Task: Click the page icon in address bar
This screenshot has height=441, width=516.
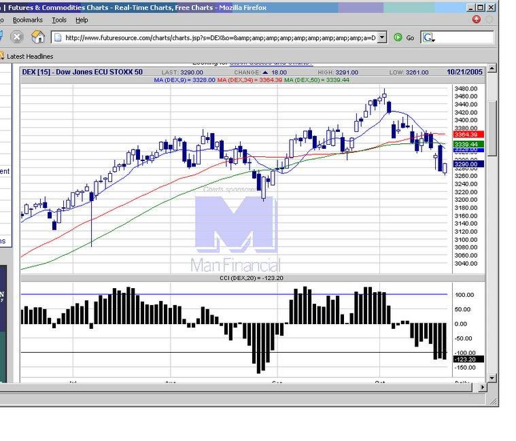Action: 58,37
